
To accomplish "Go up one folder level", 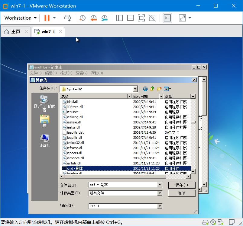I will coord(152,89).
